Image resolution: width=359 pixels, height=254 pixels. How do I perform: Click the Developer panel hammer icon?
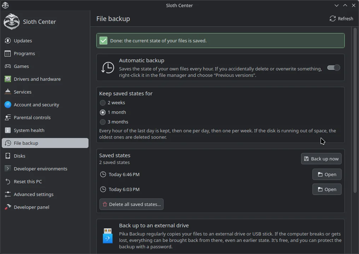click(x=7, y=207)
